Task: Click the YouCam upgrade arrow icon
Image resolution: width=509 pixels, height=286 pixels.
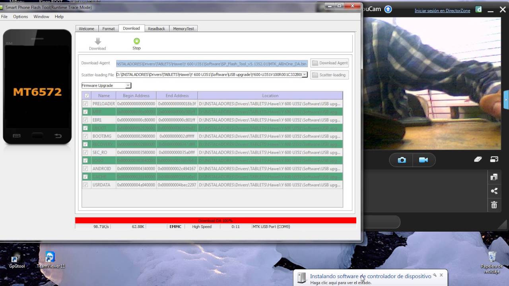Action: click(x=388, y=9)
